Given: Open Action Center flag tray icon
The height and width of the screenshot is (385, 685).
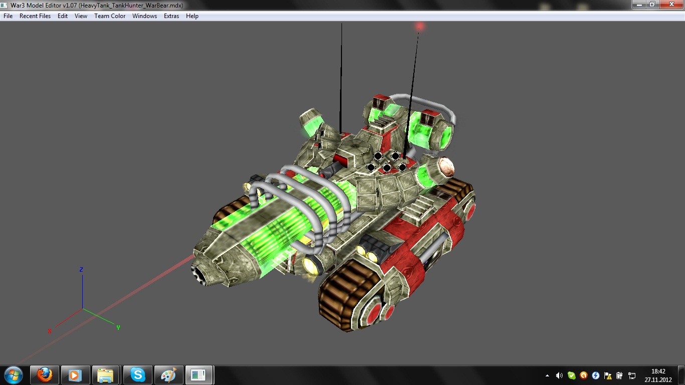Looking at the screenshot, I should click(x=608, y=375).
